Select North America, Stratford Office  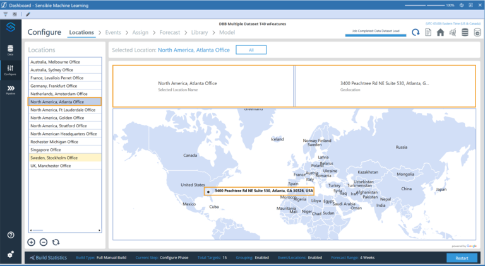[x=65, y=126]
